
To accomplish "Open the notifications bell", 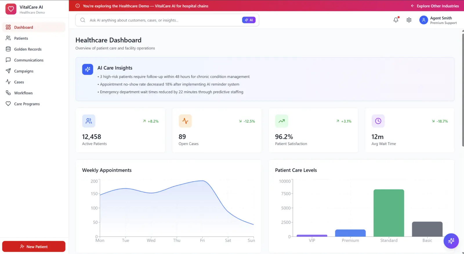I will coord(396,20).
